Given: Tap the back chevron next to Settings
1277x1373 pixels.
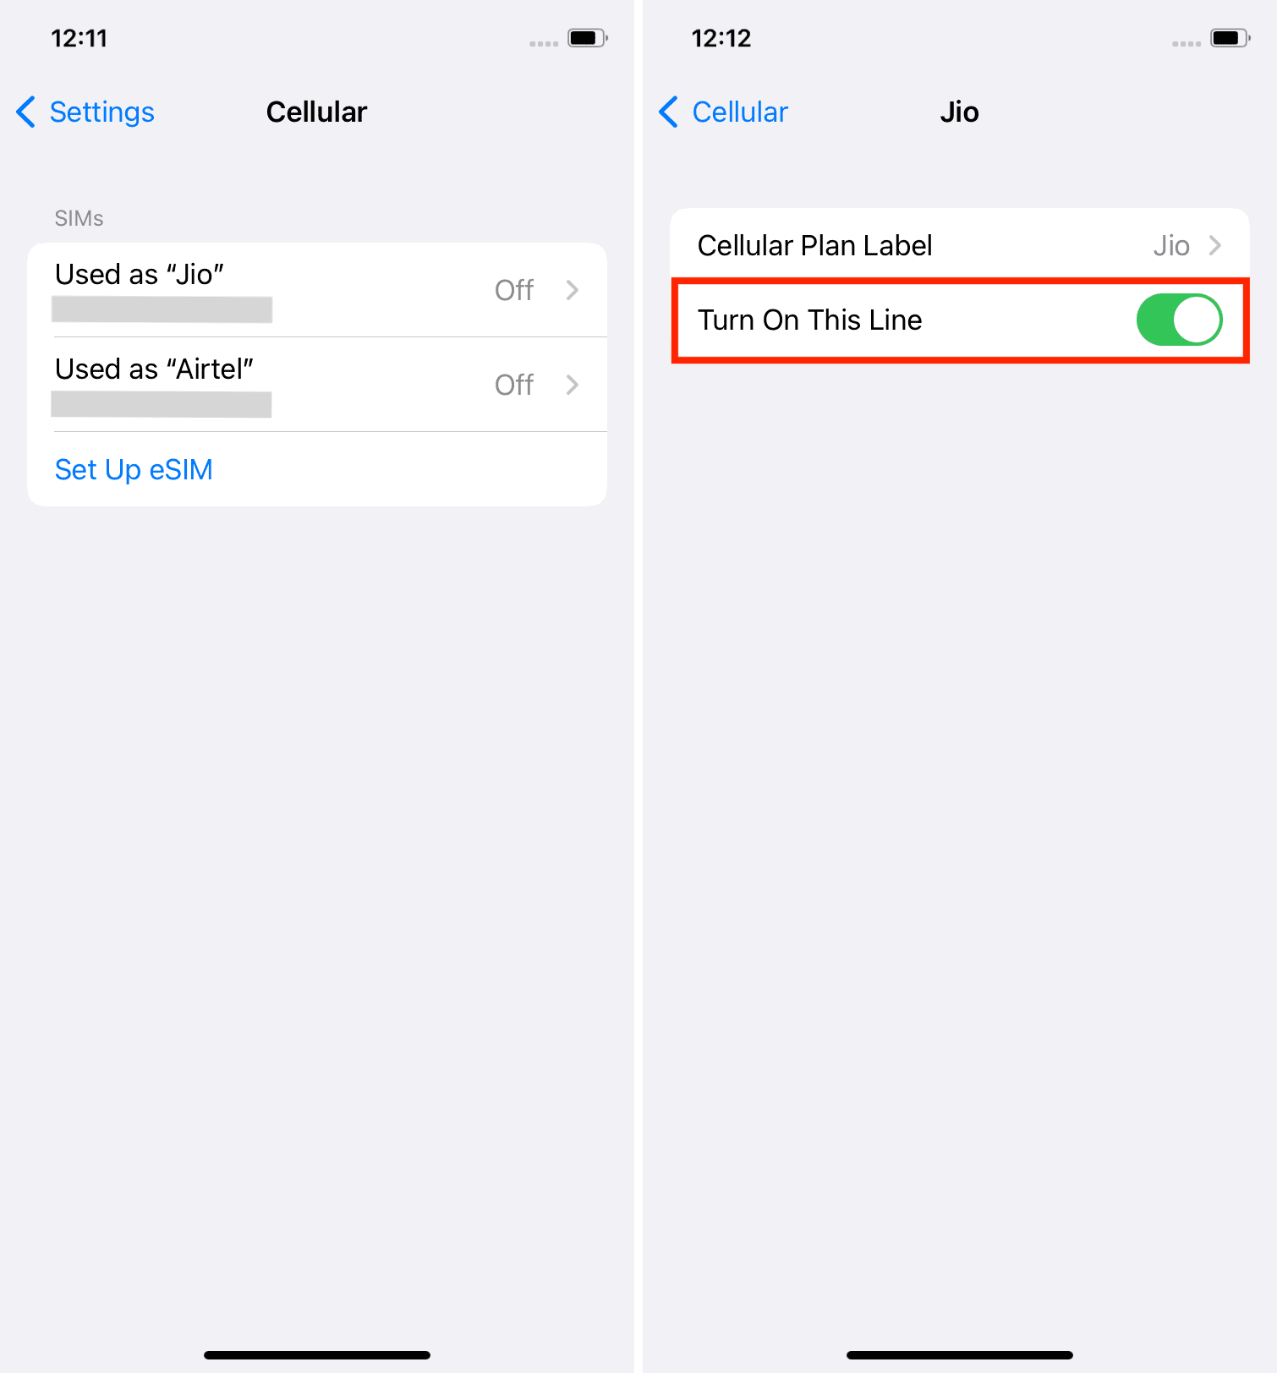Looking at the screenshot, I should (26, 112).
